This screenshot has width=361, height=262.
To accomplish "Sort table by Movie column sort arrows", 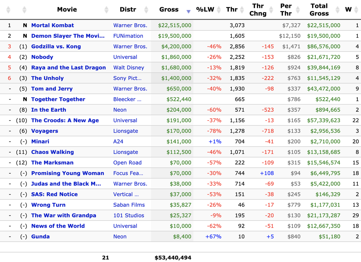I will pos(106,9).
